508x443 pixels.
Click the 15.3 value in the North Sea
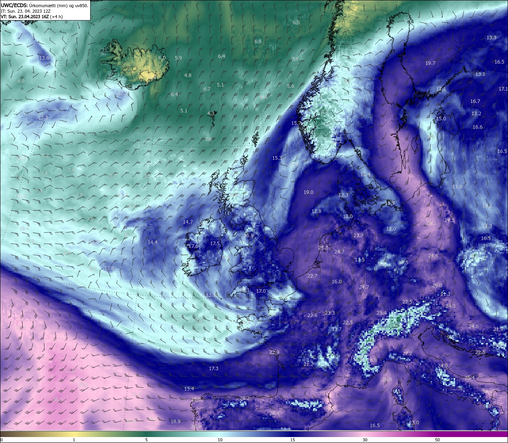277,158
